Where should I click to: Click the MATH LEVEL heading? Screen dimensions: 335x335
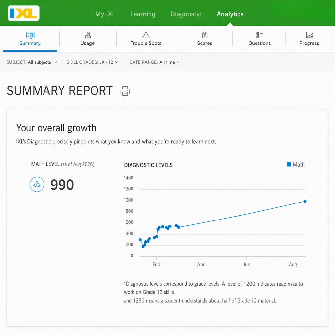coord(45,164)
